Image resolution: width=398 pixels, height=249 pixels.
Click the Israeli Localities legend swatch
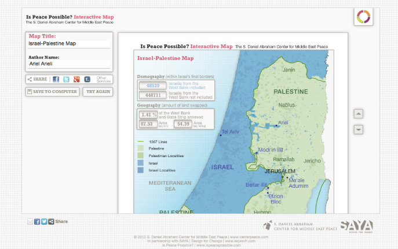tap(140, 170)
